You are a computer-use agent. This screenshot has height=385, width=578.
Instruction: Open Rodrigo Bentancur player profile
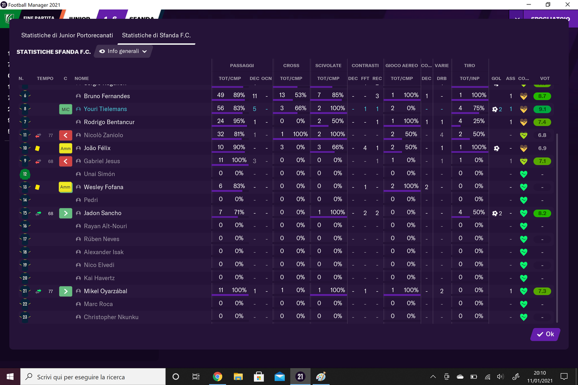tap(109, 122)
